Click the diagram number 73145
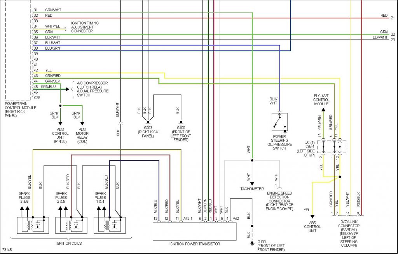Viewport: 398px width, 254px height. coord(7,250)
